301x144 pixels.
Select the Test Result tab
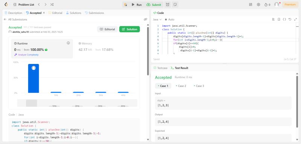pos(179,68)
